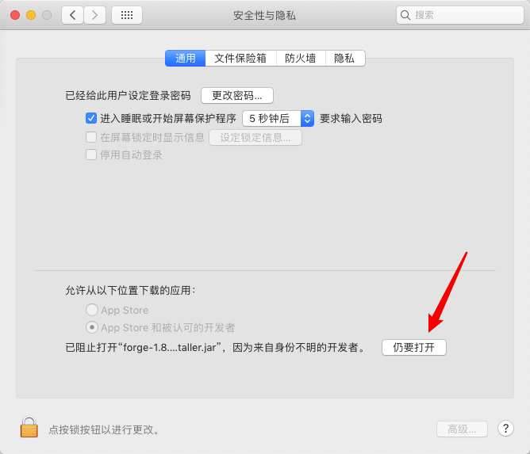
Task: Show all preferences grid icon
Action: click(x=127, y=15)
